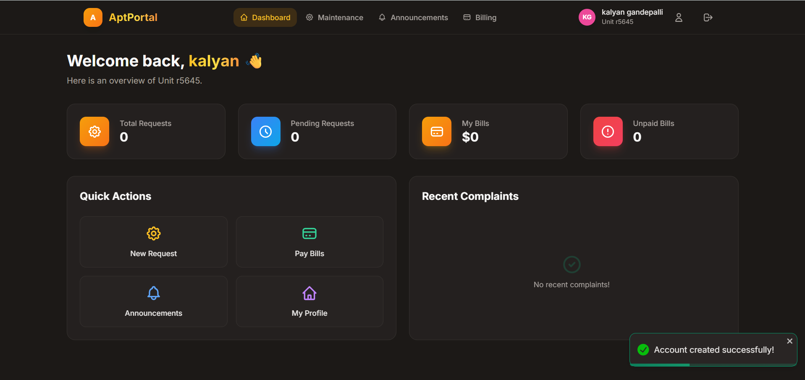Select the Total Requests label
The width and height of the screenshot is (805, 380).
tap(145, 123)
